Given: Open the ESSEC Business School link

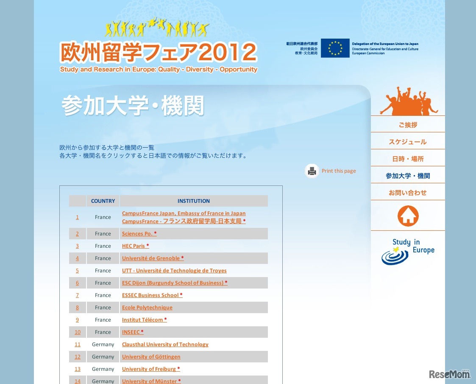Looking at the screenshot, I should [152, 295].
